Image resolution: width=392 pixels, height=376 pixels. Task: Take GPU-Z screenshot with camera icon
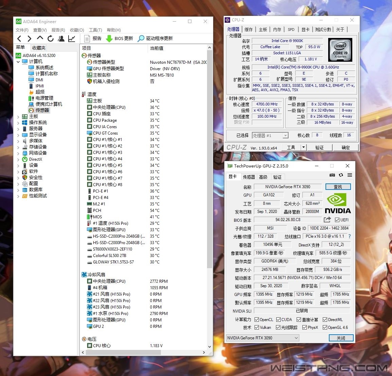pos(332,175)
